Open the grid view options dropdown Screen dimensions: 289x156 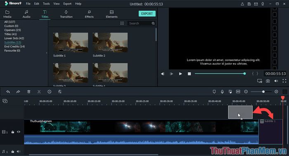click(122, 23)
